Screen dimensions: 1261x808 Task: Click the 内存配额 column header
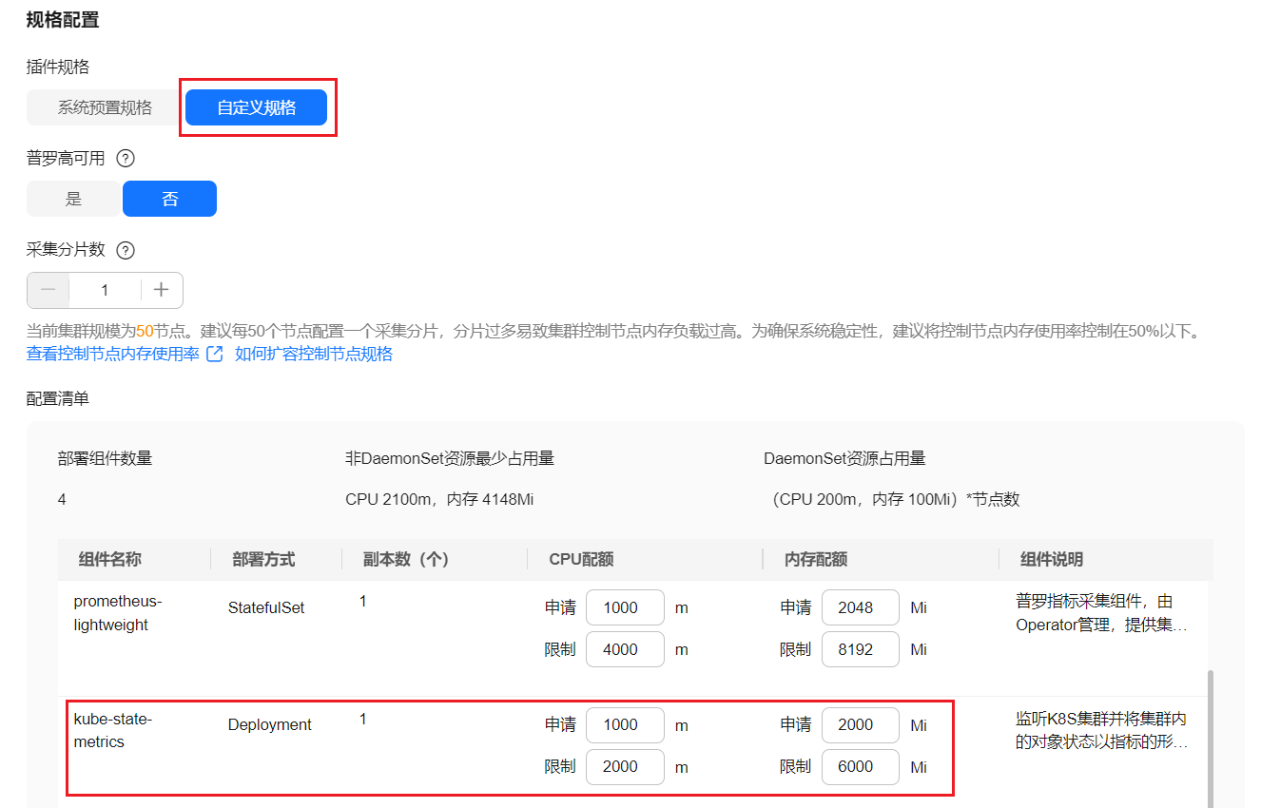(x=816, y=560)
